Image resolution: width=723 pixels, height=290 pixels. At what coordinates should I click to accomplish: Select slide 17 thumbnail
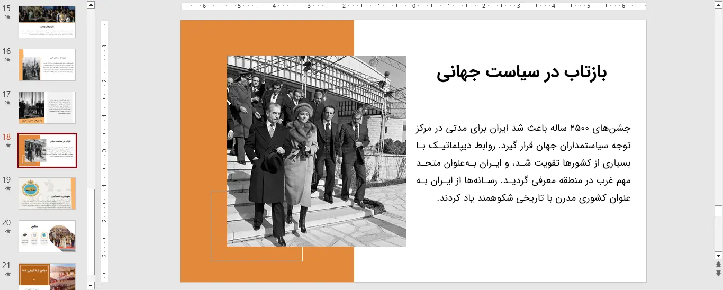[x=47, y=107]
